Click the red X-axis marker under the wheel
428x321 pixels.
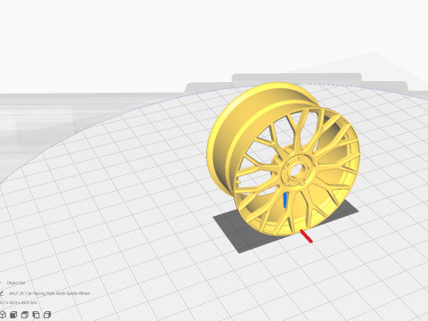point(306,236)
